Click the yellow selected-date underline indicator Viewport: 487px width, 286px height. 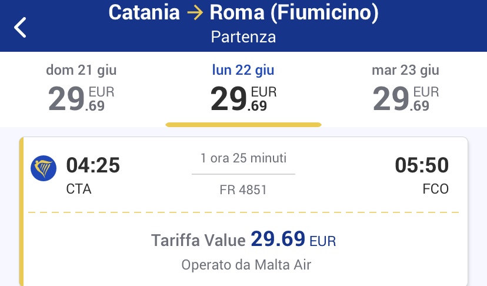(243, 125)
